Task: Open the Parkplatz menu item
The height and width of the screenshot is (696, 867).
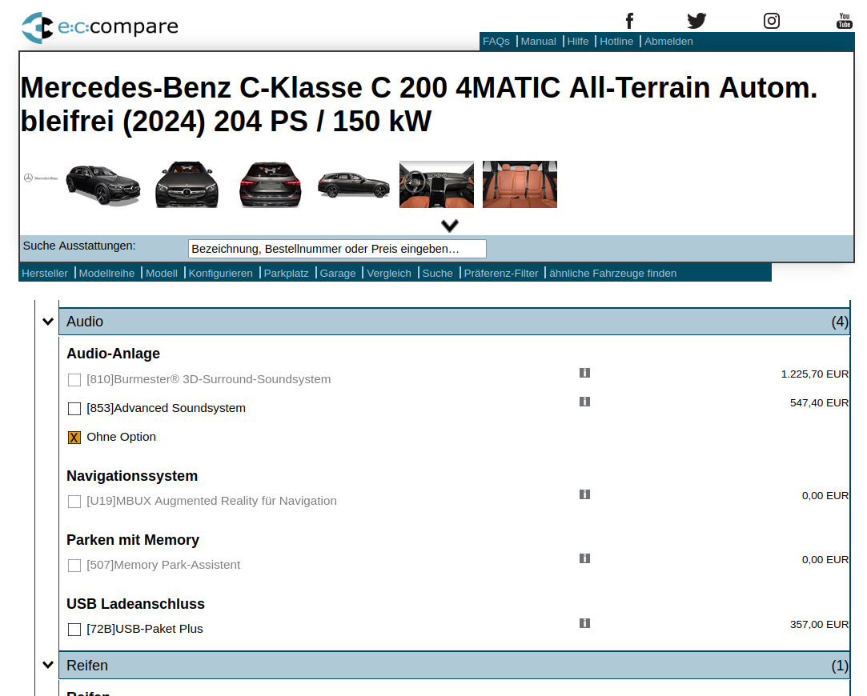Action: [286, 274]
